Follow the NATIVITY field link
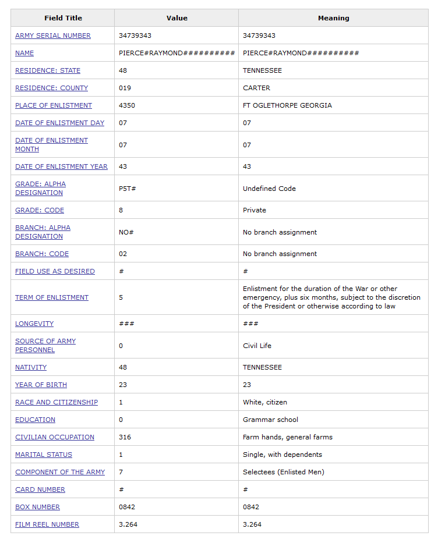 31,367
